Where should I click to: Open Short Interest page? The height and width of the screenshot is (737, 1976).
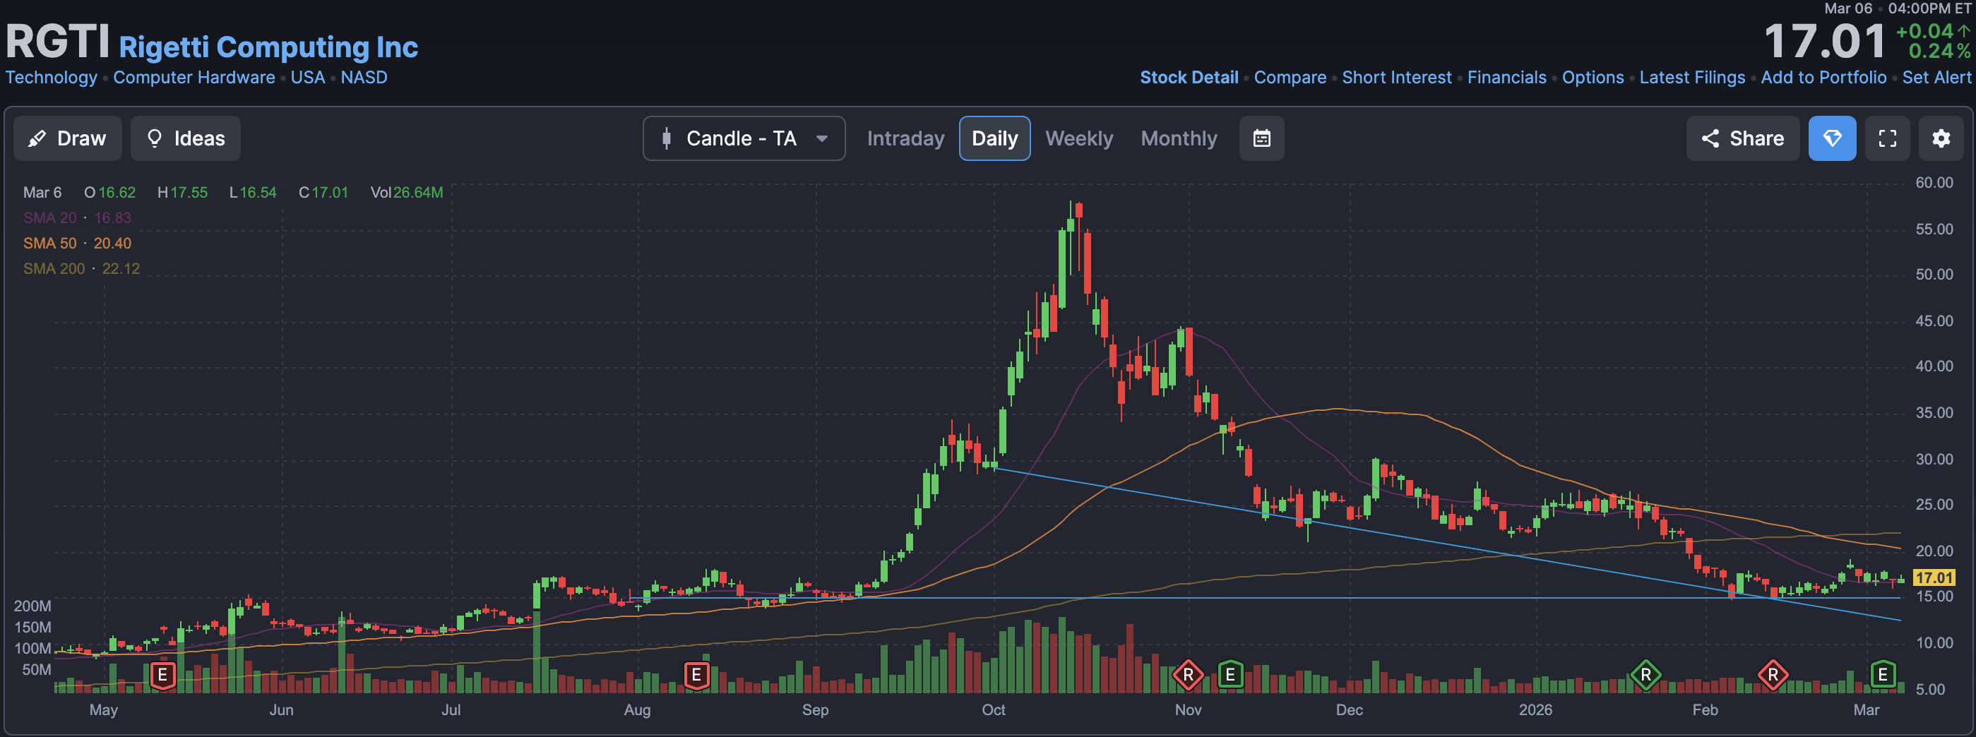(1396, 78)
